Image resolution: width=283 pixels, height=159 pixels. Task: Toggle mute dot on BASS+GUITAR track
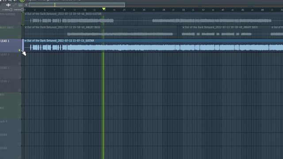click(x=19, y=23)
